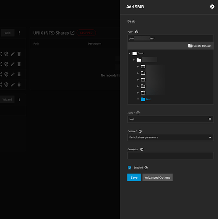218x219 pixels.
Task: Expand the first subfolder in the tree
Action: (x=138, y=67)
